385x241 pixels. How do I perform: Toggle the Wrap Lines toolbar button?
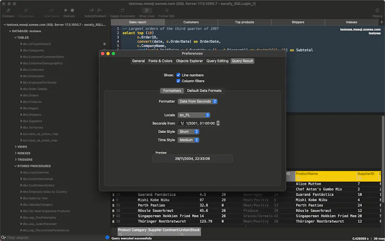pos(147,10)
